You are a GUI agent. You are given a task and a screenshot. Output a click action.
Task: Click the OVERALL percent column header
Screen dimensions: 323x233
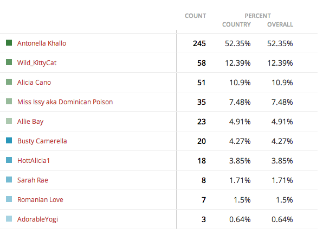(x=280, y=24)
